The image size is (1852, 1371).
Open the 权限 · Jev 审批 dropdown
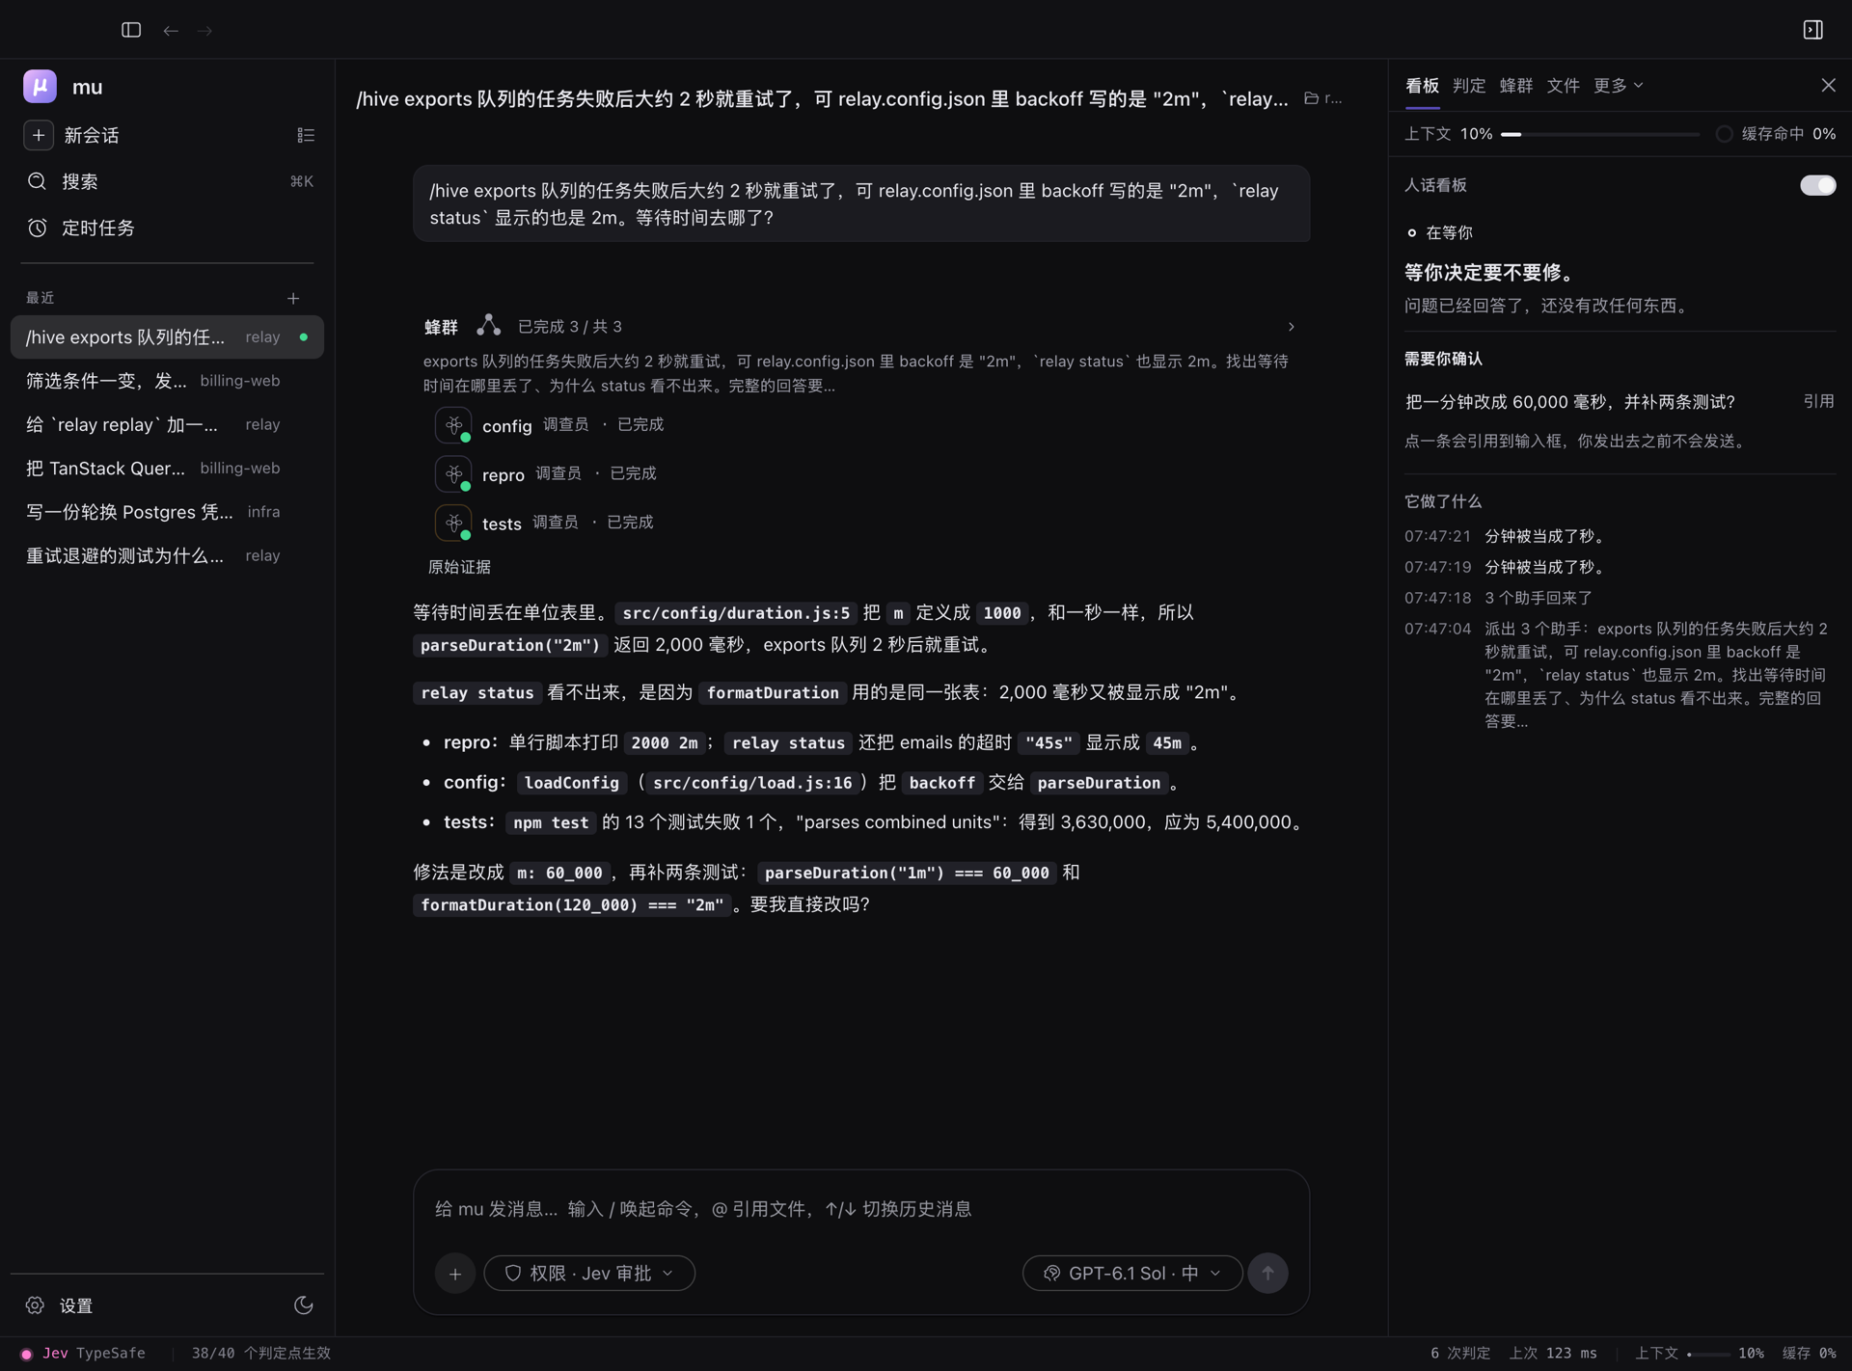pos(589,1274)
